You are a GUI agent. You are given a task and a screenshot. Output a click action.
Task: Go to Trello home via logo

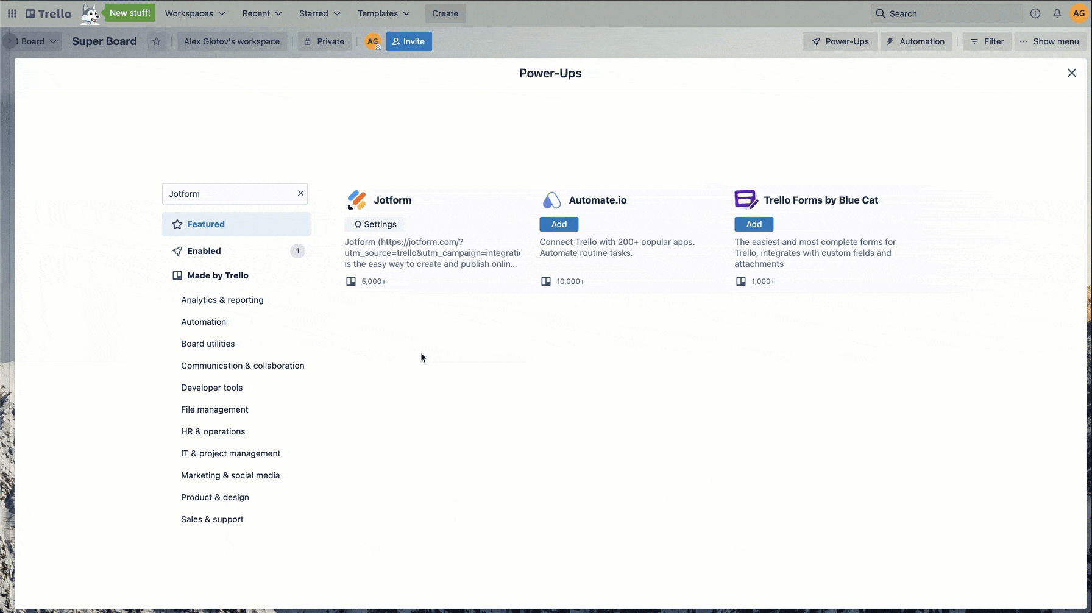48,13
